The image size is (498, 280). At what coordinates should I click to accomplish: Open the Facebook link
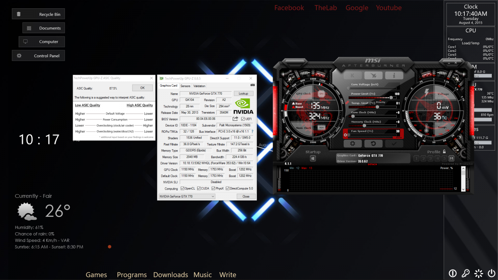[289, 8]
